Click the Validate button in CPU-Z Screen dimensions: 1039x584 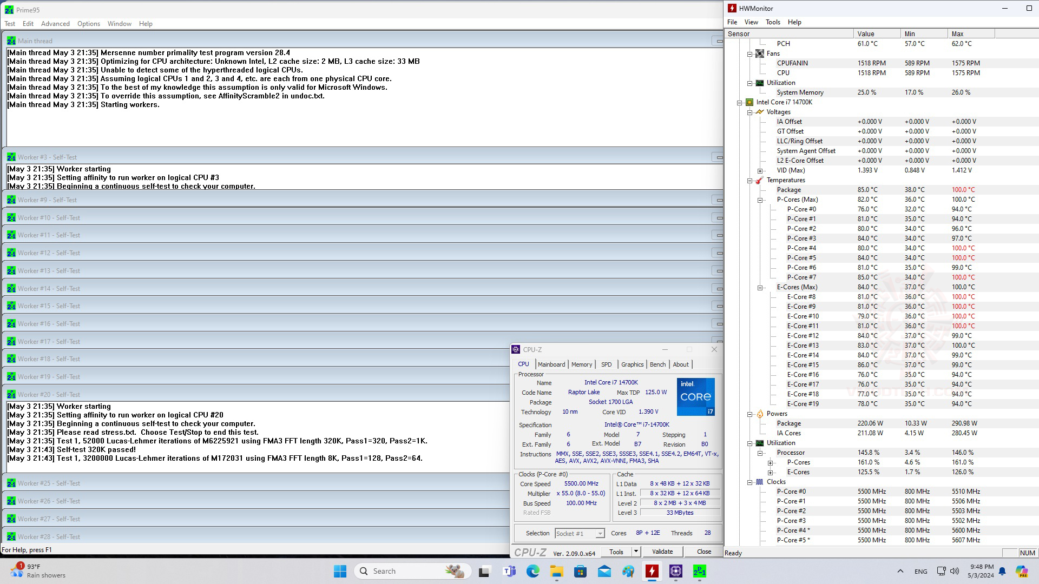coord(662,552)
